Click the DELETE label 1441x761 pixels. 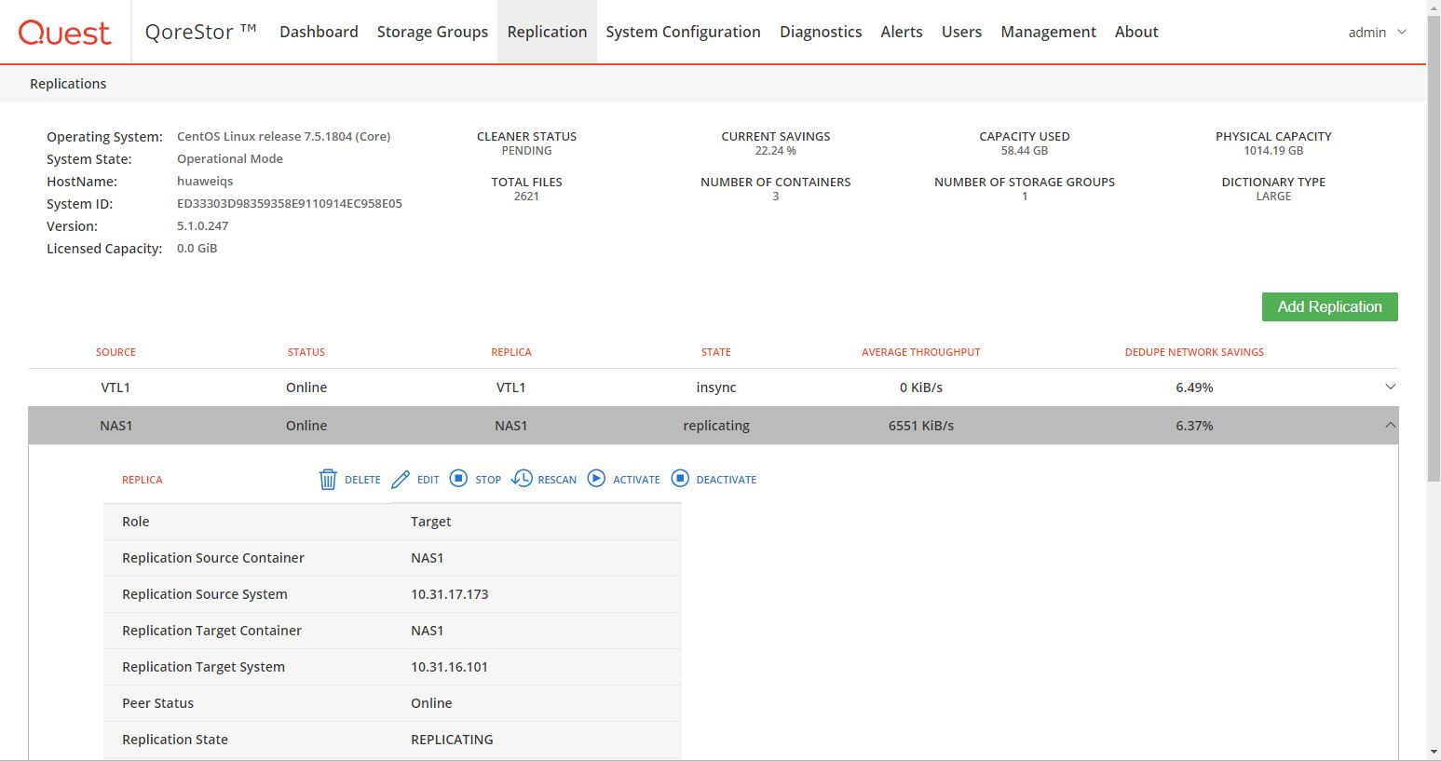pyautogui.click(x=362, y=480)
